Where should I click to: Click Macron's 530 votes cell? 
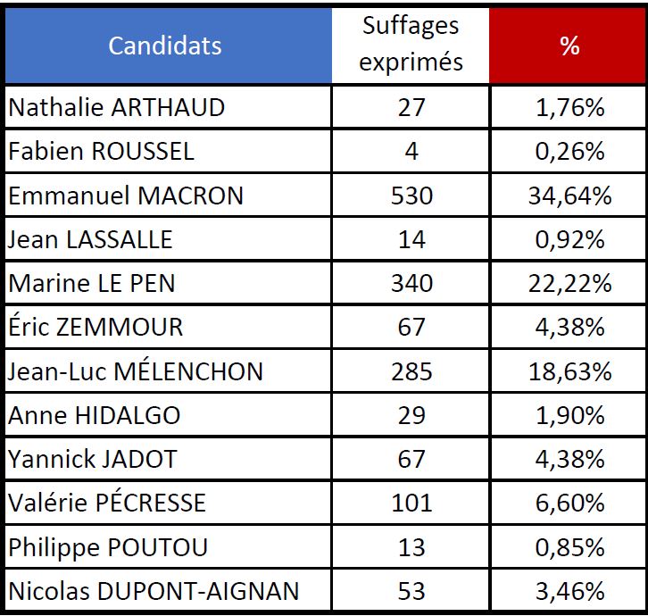tap(411, 196)
